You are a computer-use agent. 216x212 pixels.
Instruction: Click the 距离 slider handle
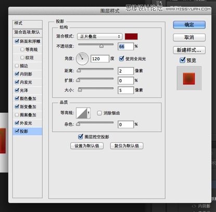[79, 70]
